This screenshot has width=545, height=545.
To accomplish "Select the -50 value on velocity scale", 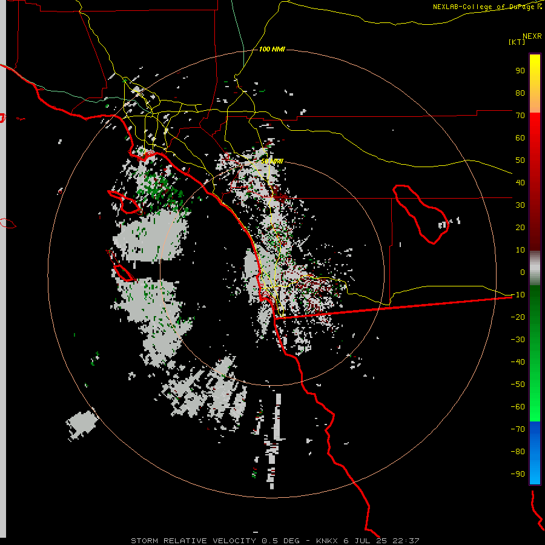I will tap(518, 385).
